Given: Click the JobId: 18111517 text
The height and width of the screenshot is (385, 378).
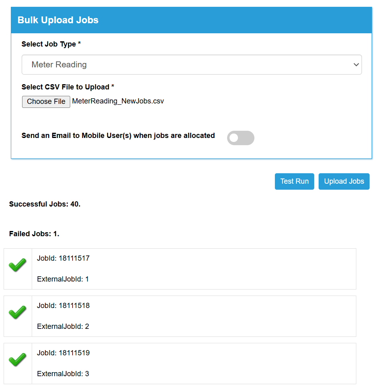Looking at the screenshot, I should point(63,258).
